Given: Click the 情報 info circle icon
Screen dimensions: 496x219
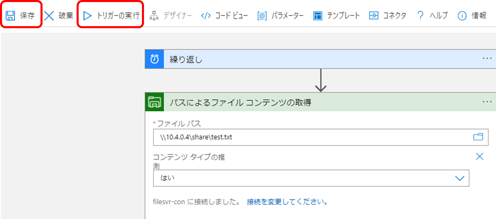Looking at the screenshot, I should click(x=462, y=16).
